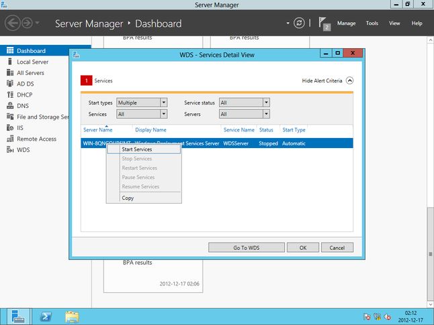Select WDS role icon in sidebar
The height and width of the screenshot is (325, 434).
coord(10,149)
